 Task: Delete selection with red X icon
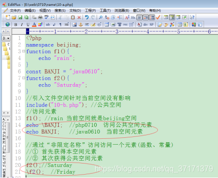coord(79,17)
